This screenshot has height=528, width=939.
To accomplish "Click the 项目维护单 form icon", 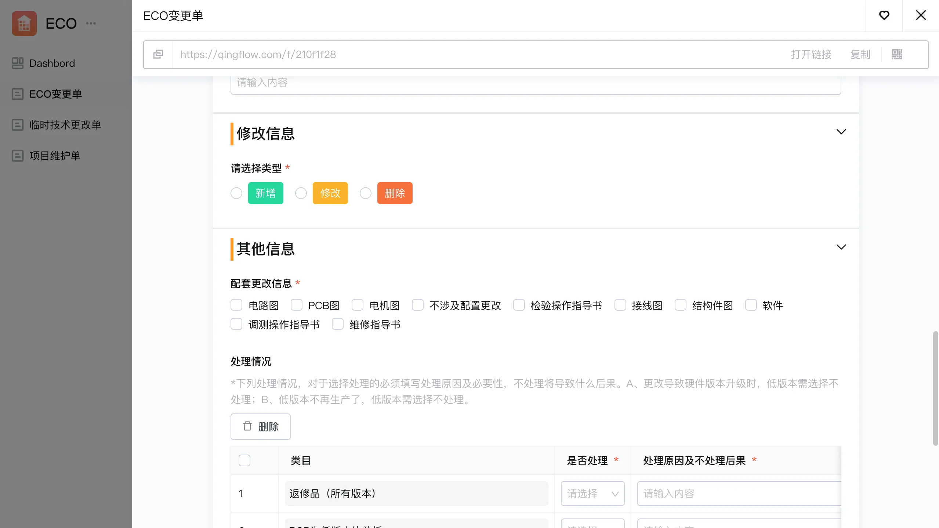I will (x=17, y=156).
